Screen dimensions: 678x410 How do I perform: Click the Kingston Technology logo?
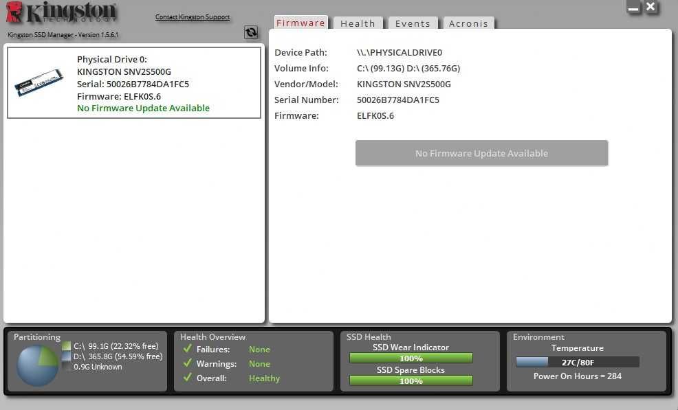click(61, 12)
